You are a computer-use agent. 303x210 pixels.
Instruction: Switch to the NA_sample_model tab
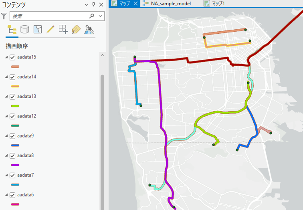click(167, 4)
